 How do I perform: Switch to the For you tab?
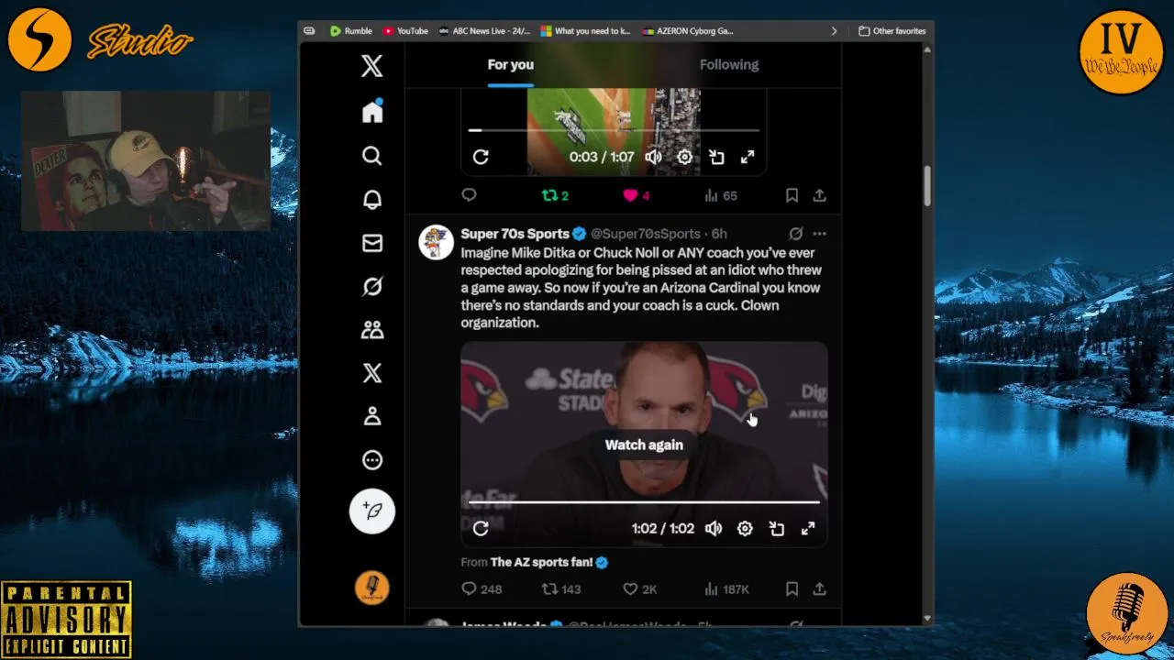[510, 64]
